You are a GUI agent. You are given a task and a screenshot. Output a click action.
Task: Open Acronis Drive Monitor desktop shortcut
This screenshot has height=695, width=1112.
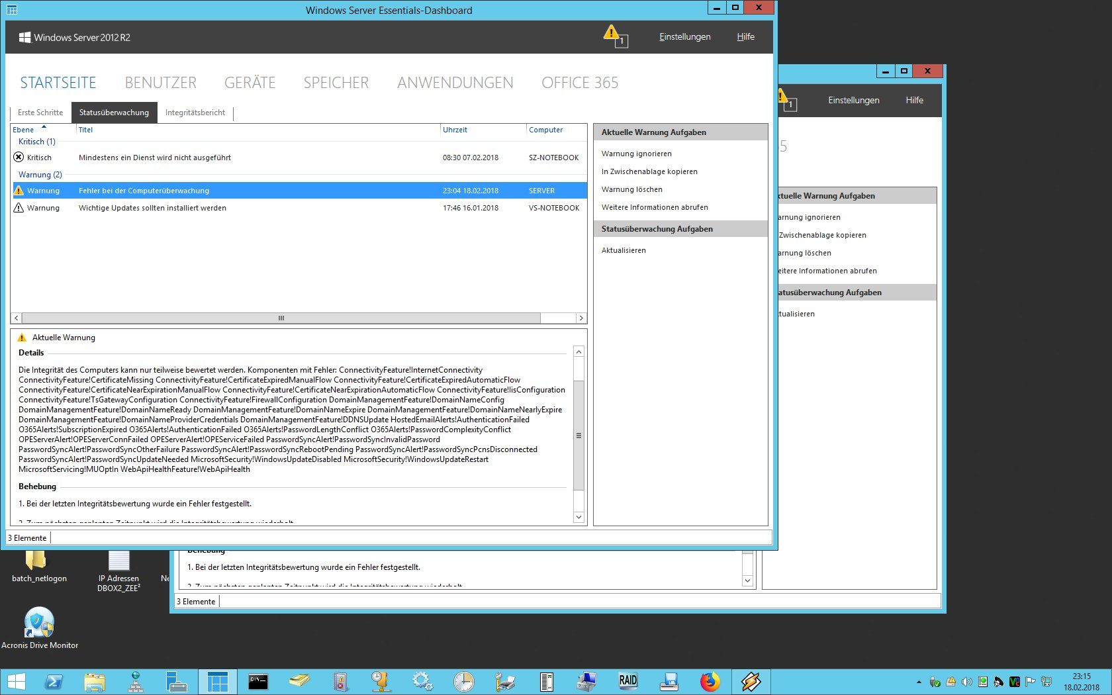[40, 628]
